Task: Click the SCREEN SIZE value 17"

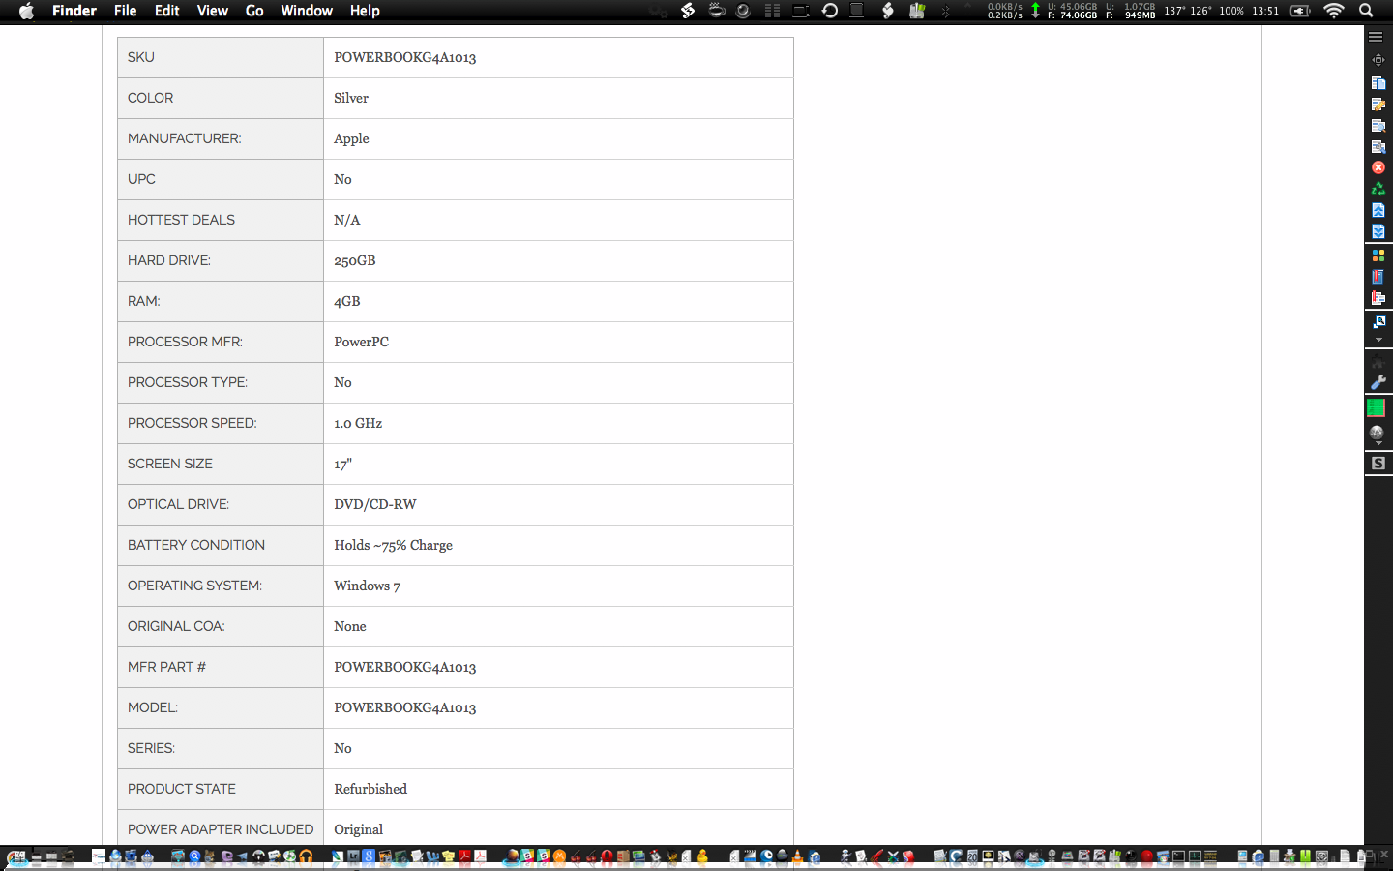Action: [342, 464]
